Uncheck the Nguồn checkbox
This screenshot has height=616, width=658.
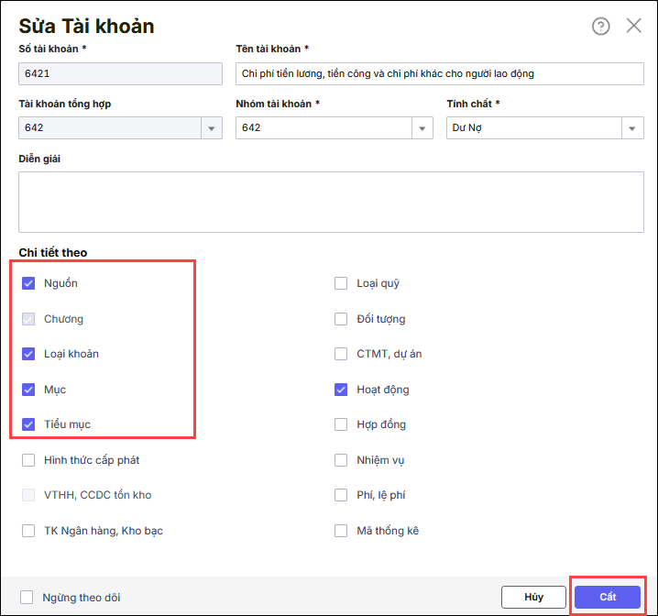28,283
